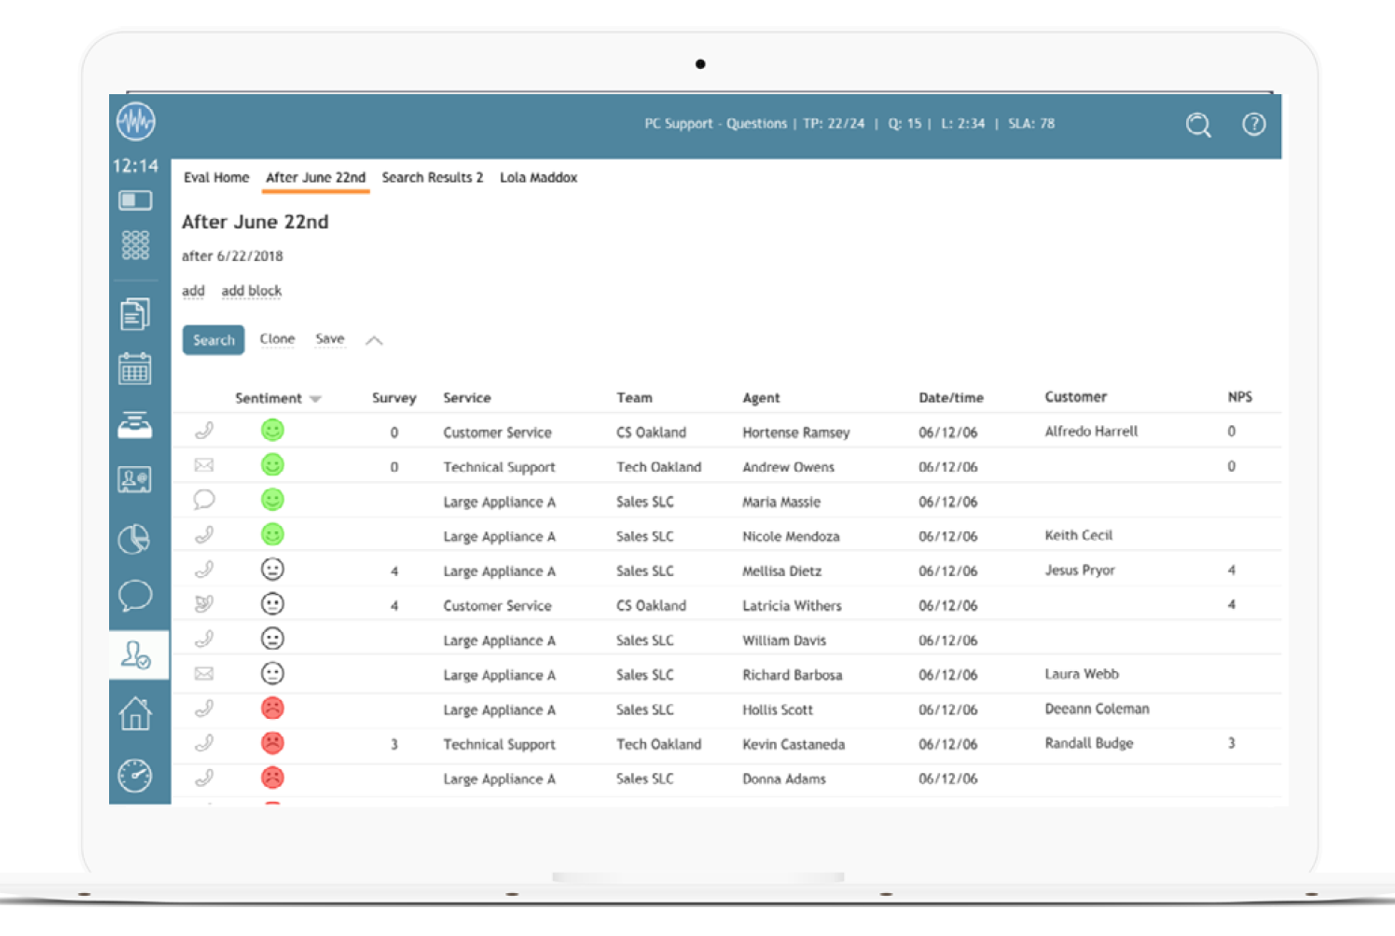
Task: Sort by Sentiment column arrow
Action: [x=315, y=399]
